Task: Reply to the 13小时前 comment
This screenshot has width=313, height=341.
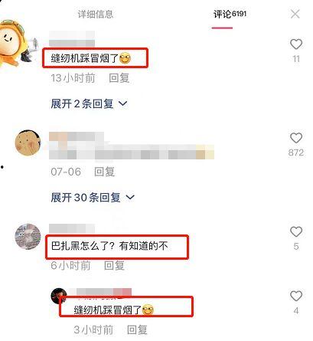Action: (119, 78)
